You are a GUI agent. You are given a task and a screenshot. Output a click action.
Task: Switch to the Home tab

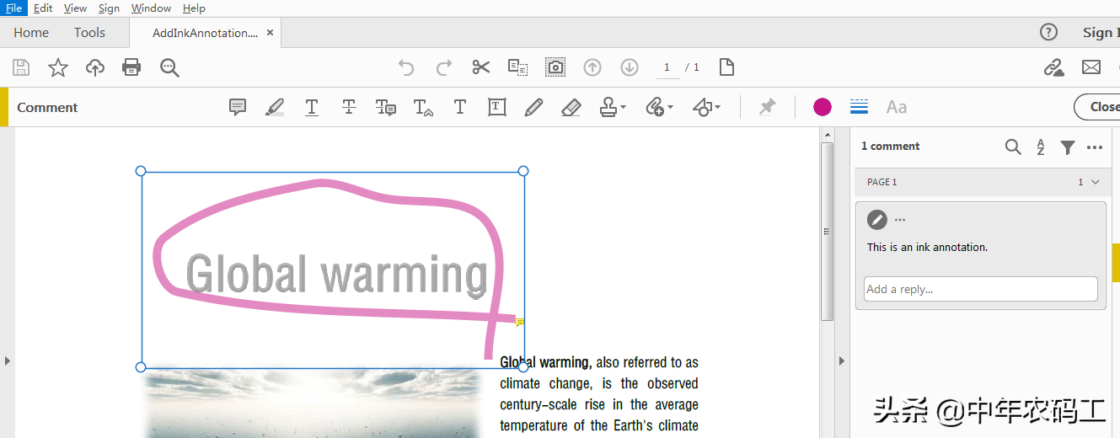[x=31, y=33]
